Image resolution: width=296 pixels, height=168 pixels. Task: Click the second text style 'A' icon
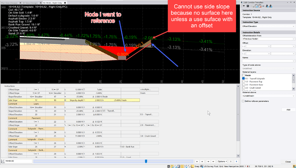[271, 6]
